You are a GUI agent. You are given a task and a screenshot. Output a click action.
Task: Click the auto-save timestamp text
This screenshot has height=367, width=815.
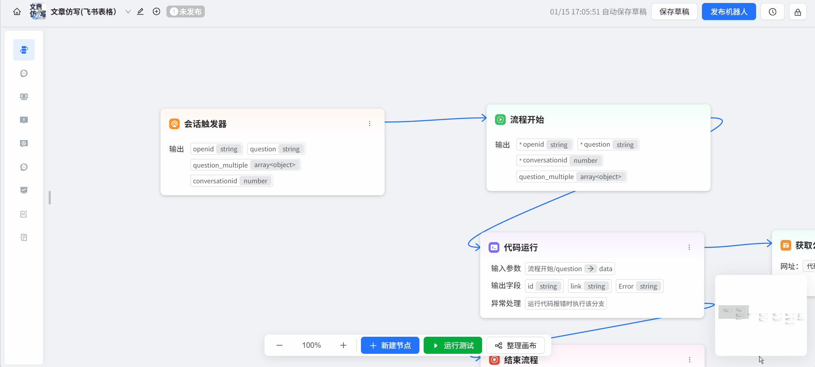click(x=598, y=12)
